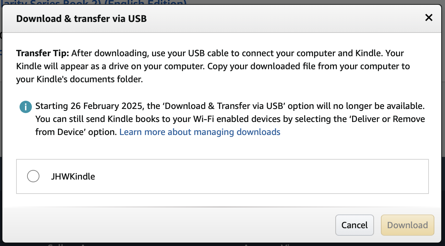The height and width of the screenshot is (246, 445).
Task: Click the dimmed page background below dialog
Action: (x=222, y=244)
